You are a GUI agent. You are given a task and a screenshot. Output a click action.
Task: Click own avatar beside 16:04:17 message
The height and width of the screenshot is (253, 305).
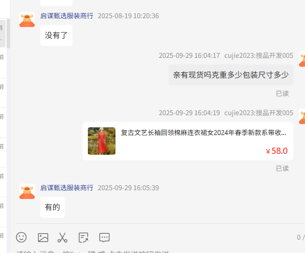click(x=302, y=59)
